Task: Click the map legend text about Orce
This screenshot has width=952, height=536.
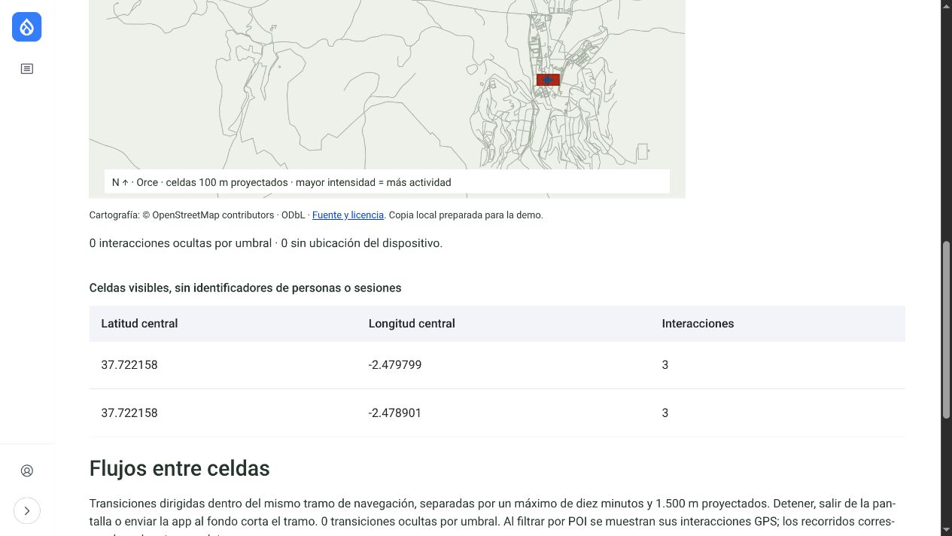Action: click(x=281, y=182)
